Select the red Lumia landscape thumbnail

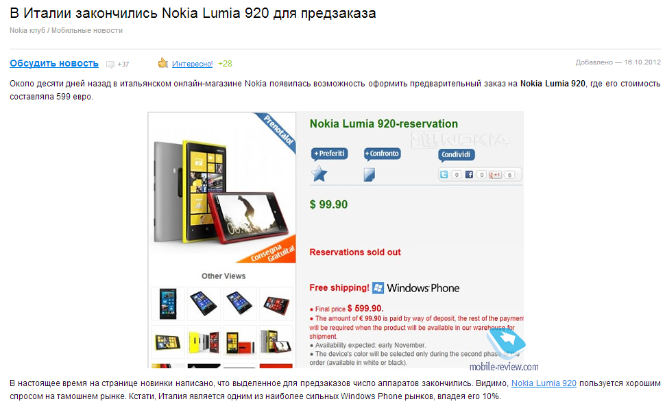click(276, 304)
